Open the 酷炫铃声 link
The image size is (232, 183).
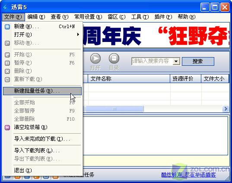coord(188,175)
